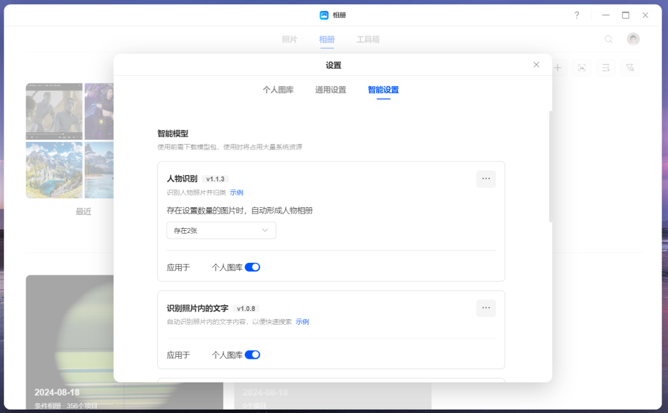668x413 pixels.
Task: Expand the 存在2张 dropdown
Action: point(221,230)
